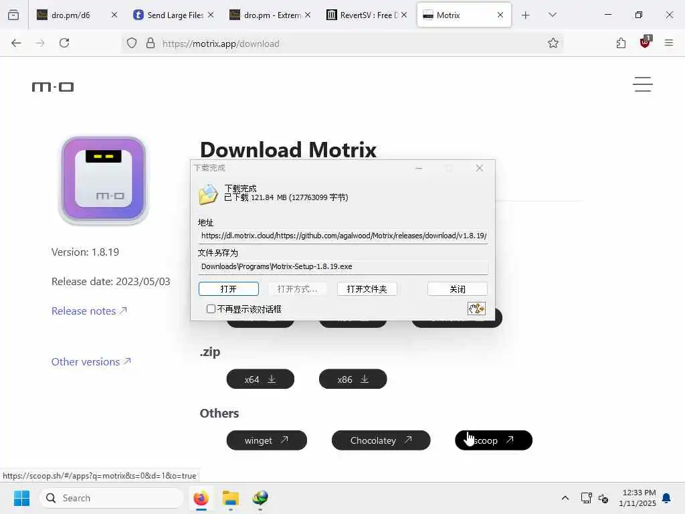Click the taskbar Search box
The height and width of the screenshot is (514, 685).
coord(112,498)
